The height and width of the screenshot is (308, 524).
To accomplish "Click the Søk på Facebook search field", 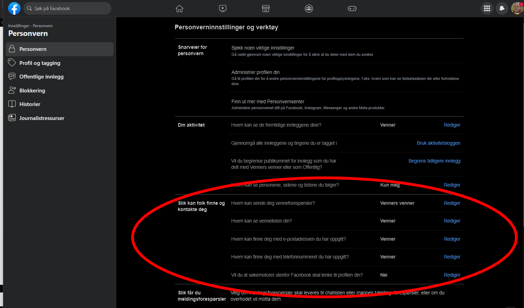I will click(67, 8).
